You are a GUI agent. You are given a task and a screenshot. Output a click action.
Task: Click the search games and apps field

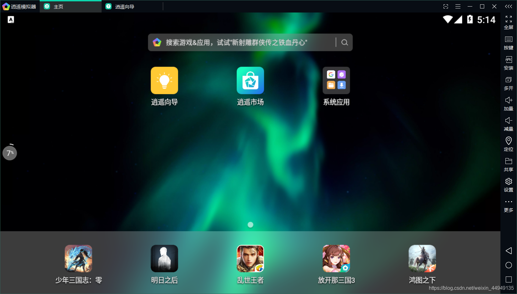[x=250, y=42]
